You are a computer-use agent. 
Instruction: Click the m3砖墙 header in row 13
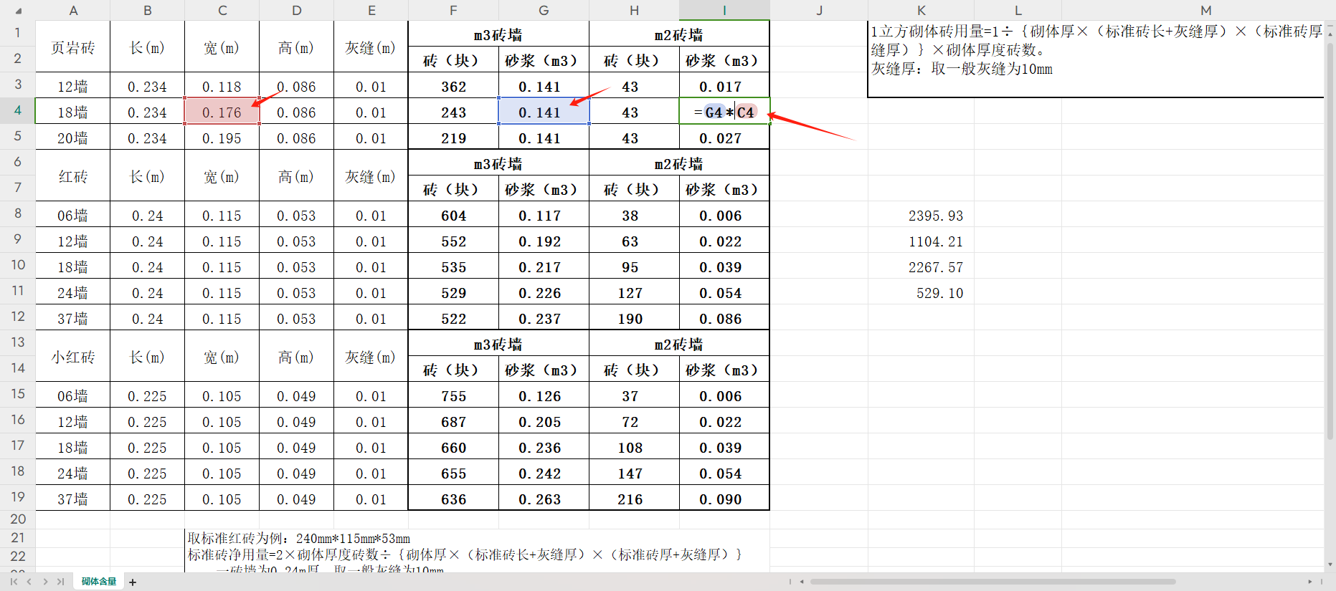pos(498,344)
